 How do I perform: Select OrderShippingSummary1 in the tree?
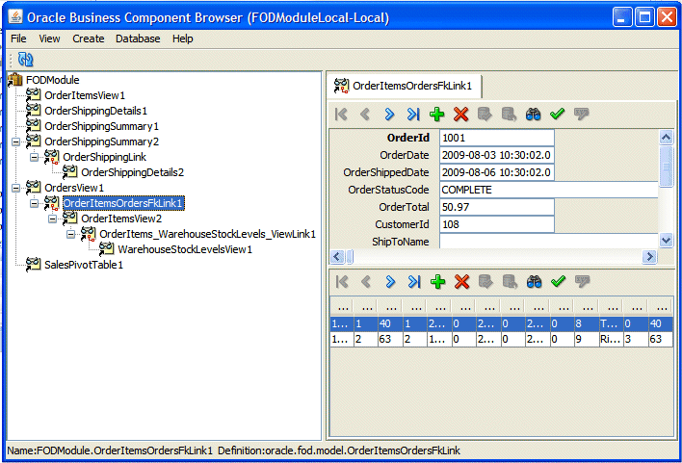pyautogui.click(x=101, y=126)
